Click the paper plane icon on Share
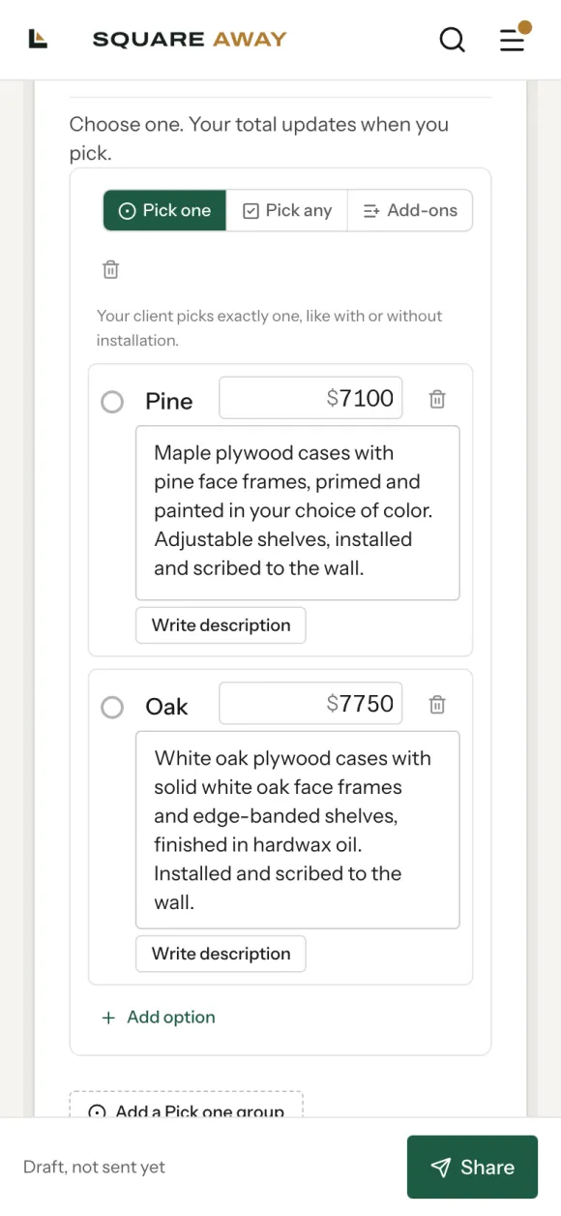 pos(440,1168)
